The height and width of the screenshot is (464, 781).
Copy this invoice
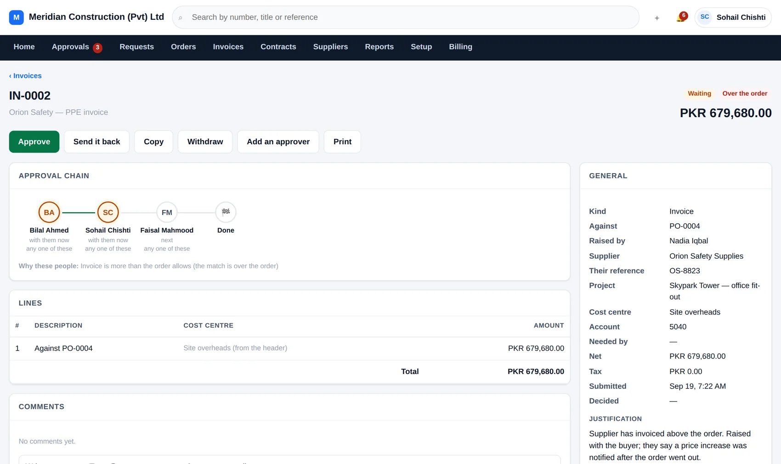(x=153, y=141)
